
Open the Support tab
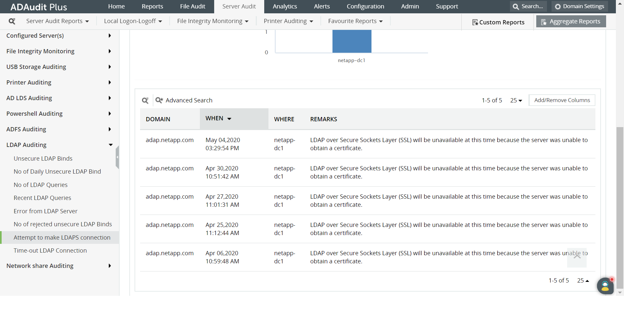(447, 7)
